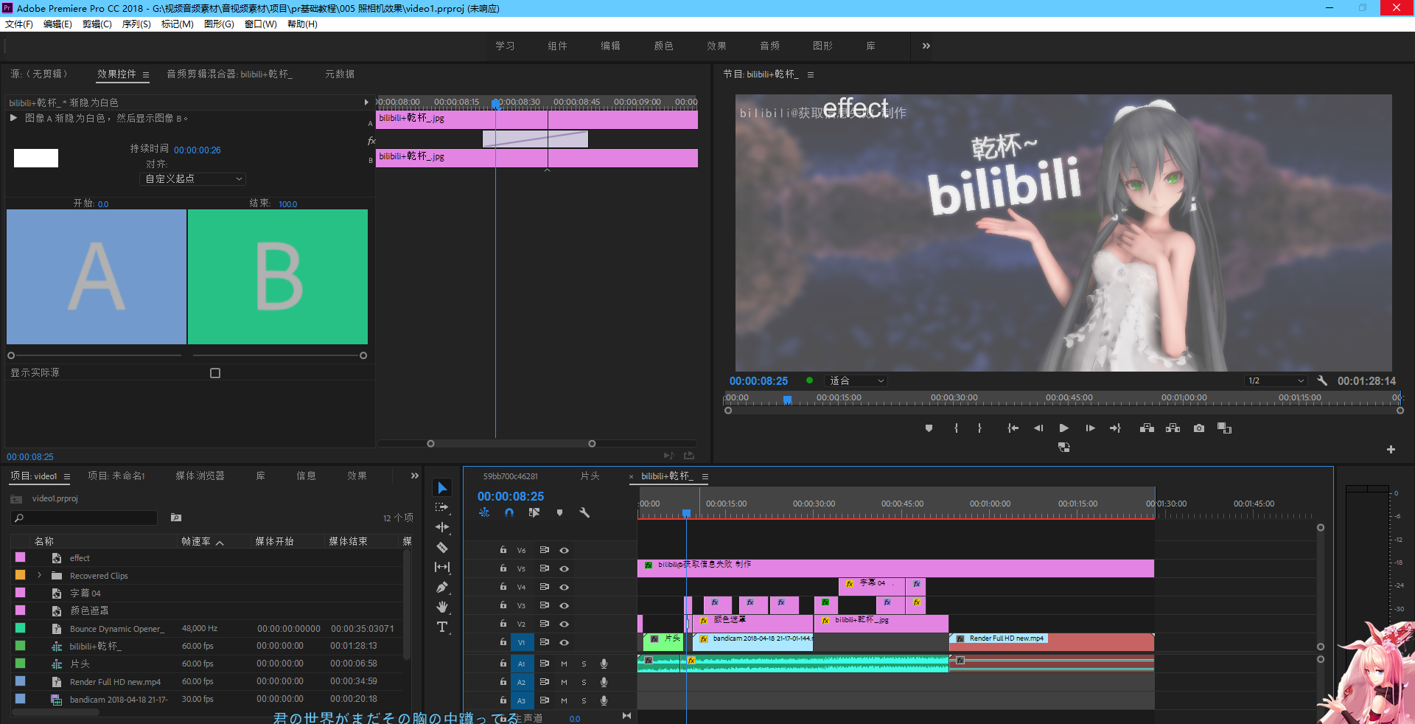Toggle V4 track visibility eye
1415x724 pixels.
(x=564, y=587)
